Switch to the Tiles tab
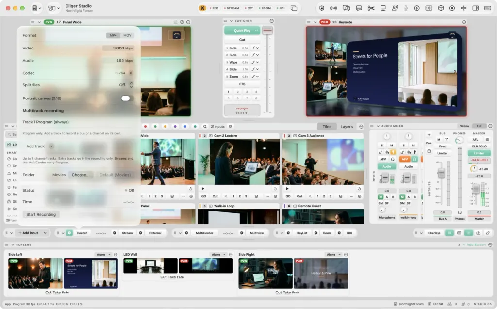This screenshot has height=309, width=497. point(327,127)
